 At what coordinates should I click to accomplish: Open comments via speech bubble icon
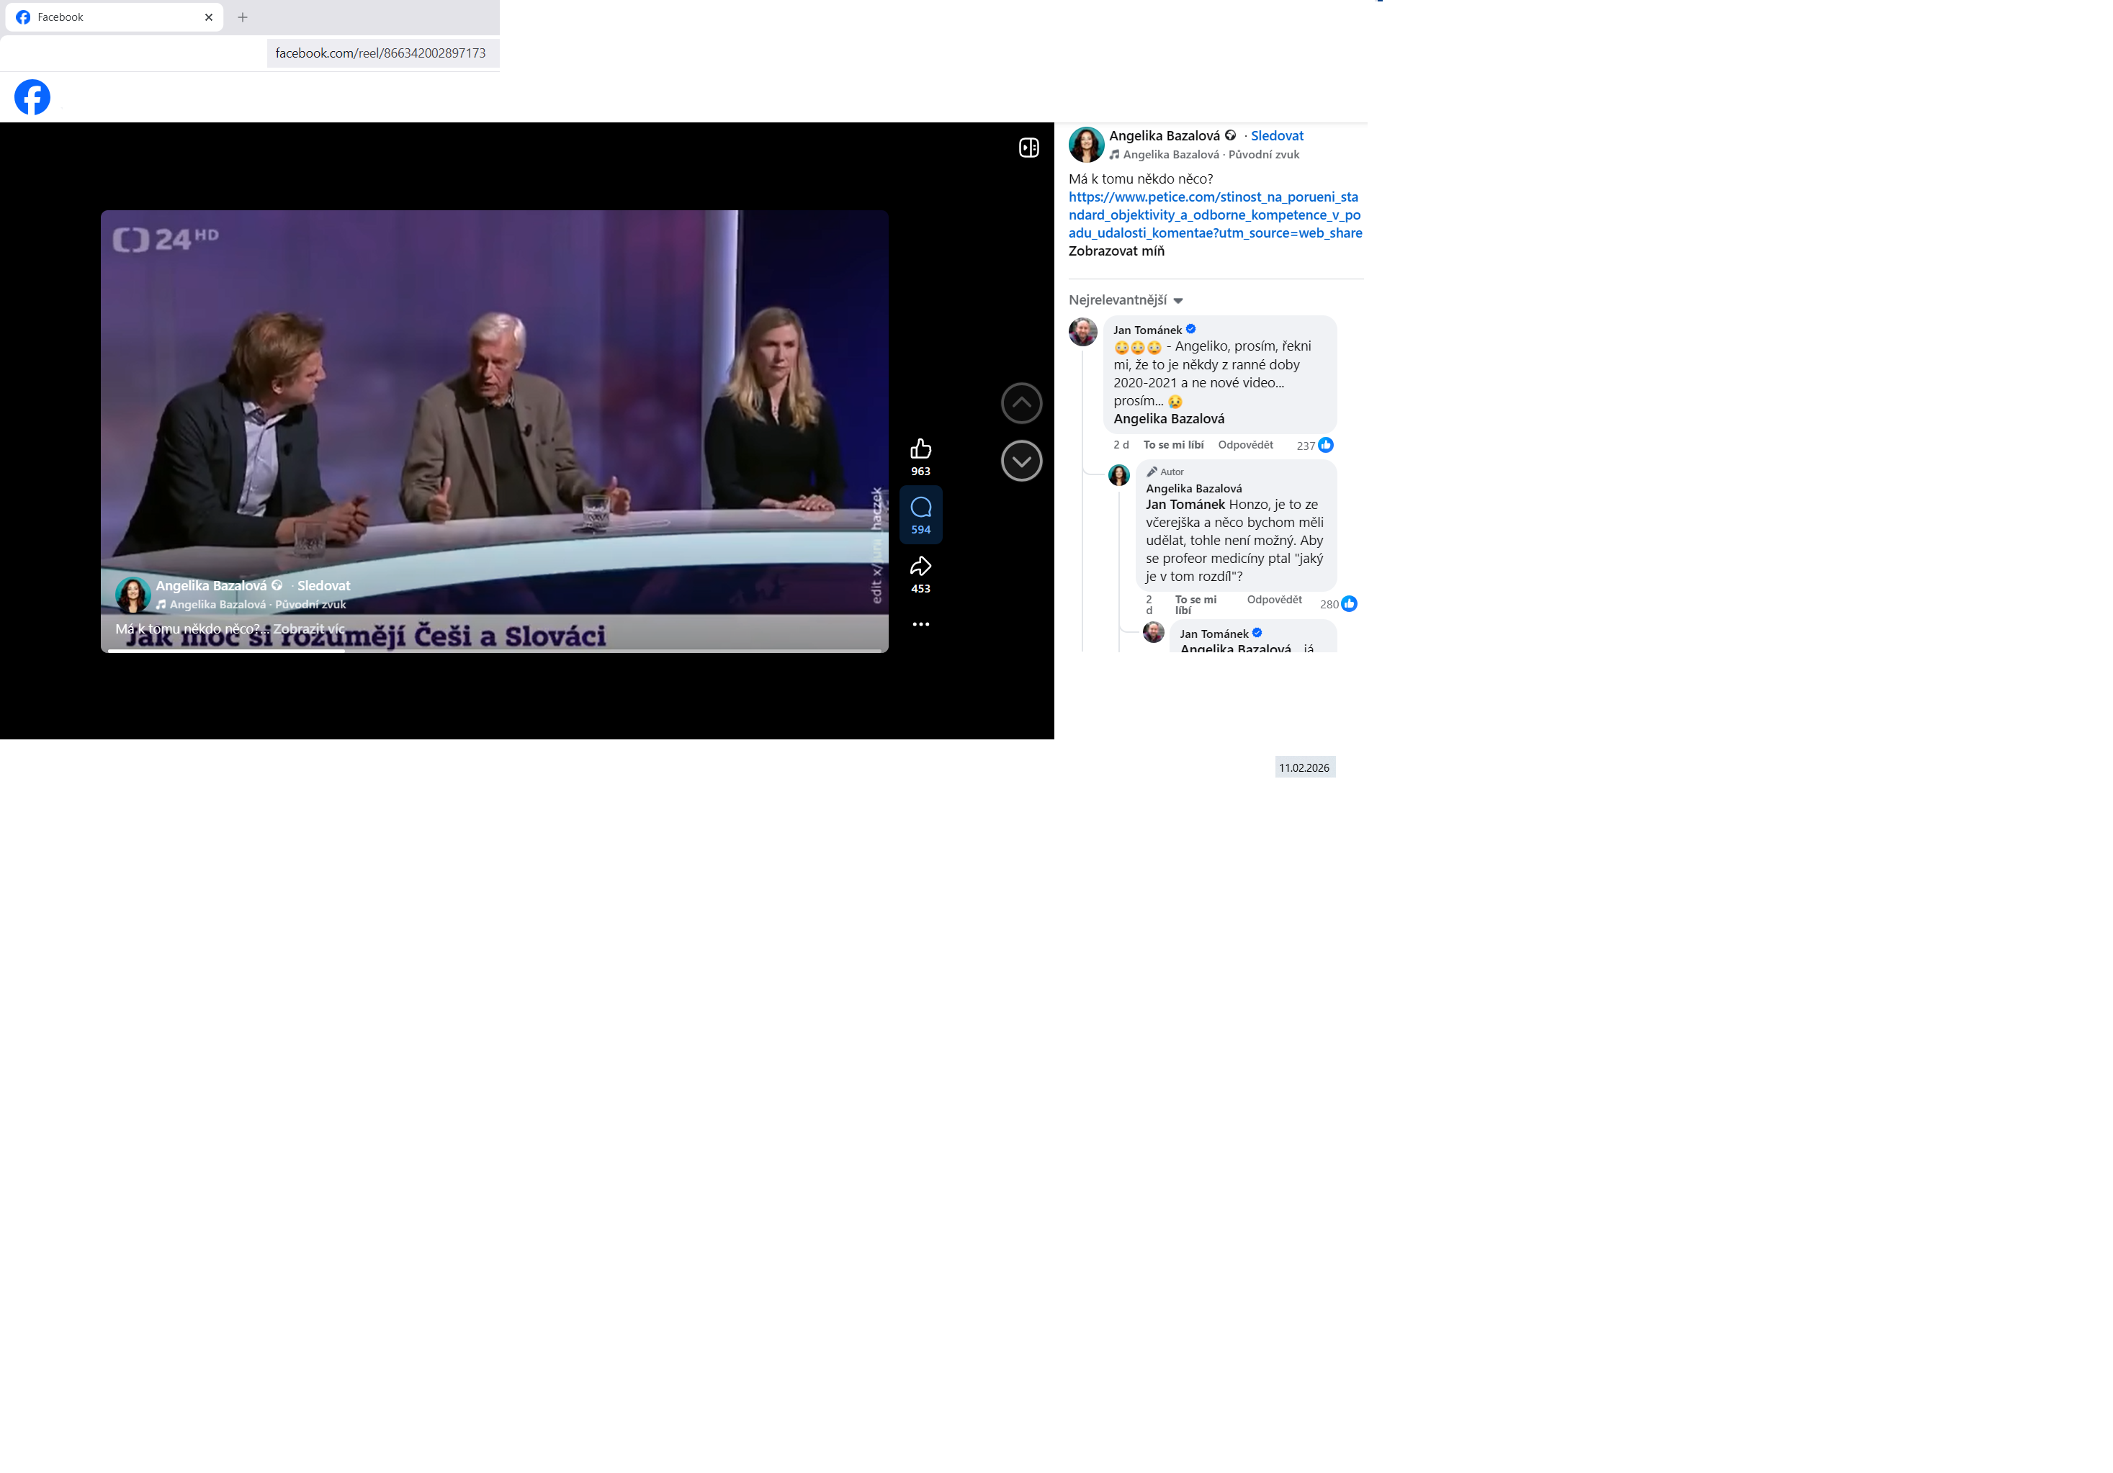(x=920, y=508)
